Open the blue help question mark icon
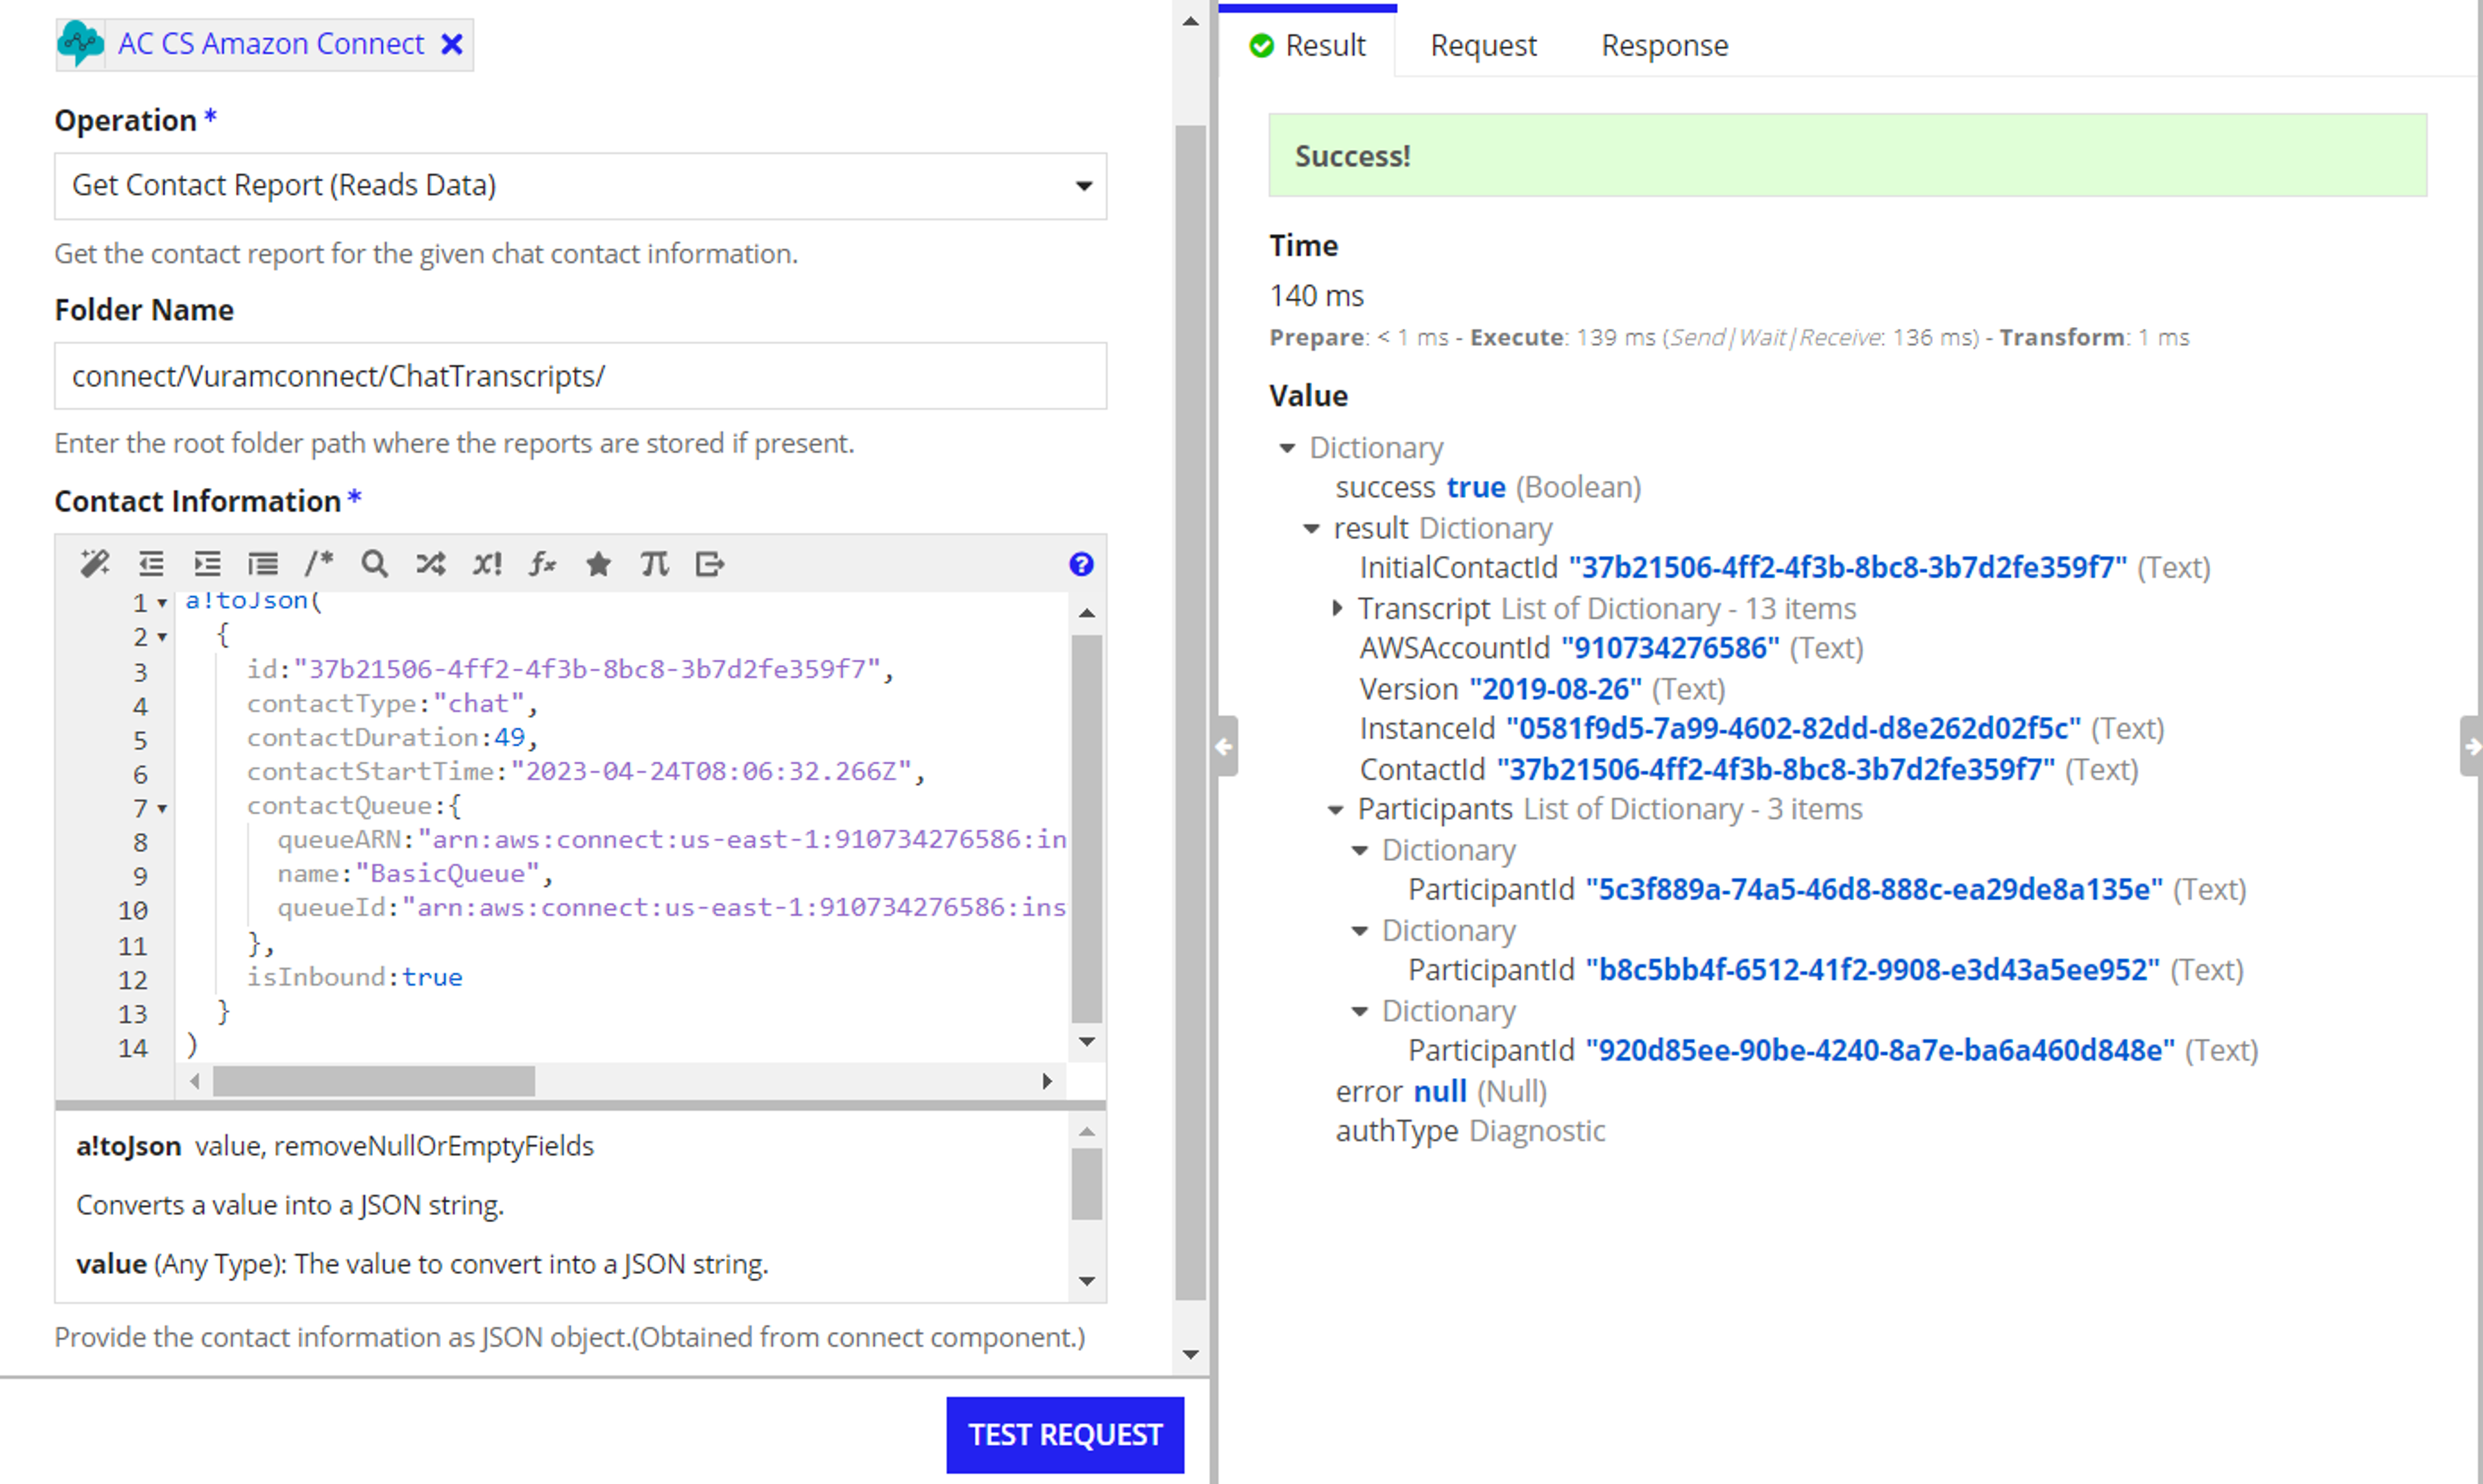 [x=1081, y=564]
